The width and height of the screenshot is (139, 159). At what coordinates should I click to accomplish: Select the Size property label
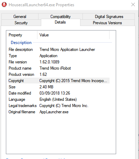click(12, 87)
